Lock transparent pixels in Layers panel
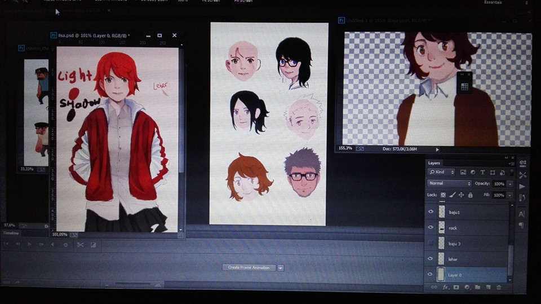The image size is (541, 304). pyautogui.click(x=443, y=195)
